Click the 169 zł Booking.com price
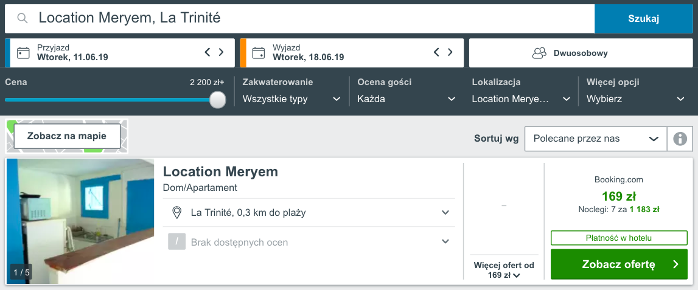 point(619,196)
